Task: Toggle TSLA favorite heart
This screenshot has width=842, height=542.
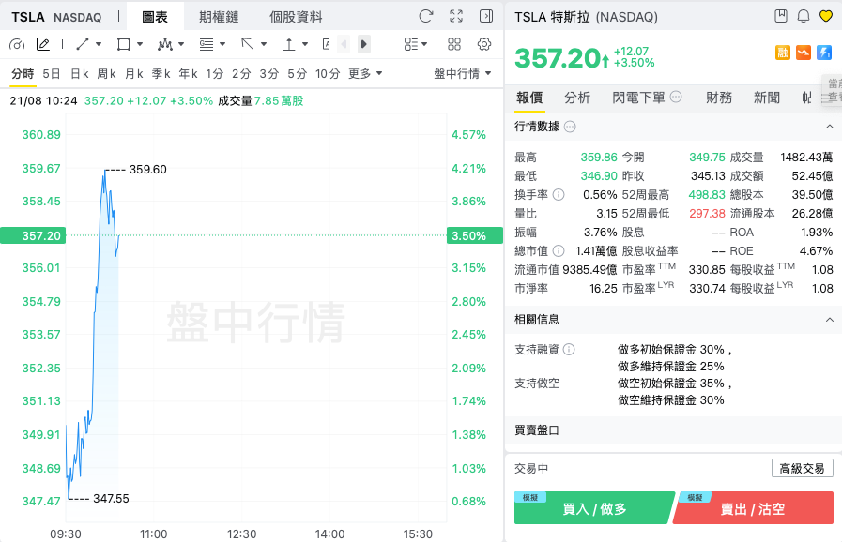Action: [x=826, y=16]
